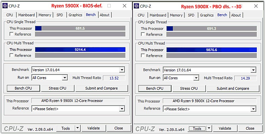The width and height of the screenshot is (265, 134).
Task: Click Validate button in right window
Action: [x=225, y=128]
